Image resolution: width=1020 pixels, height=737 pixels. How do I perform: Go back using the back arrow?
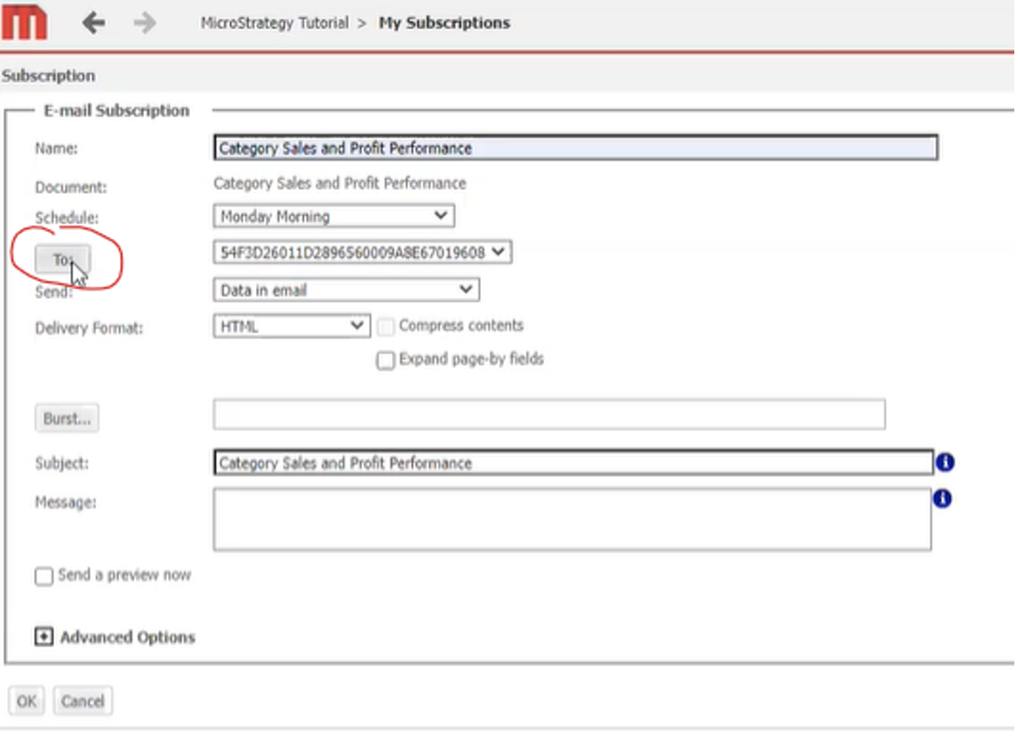pyautogui.click(x=93, y=21)
